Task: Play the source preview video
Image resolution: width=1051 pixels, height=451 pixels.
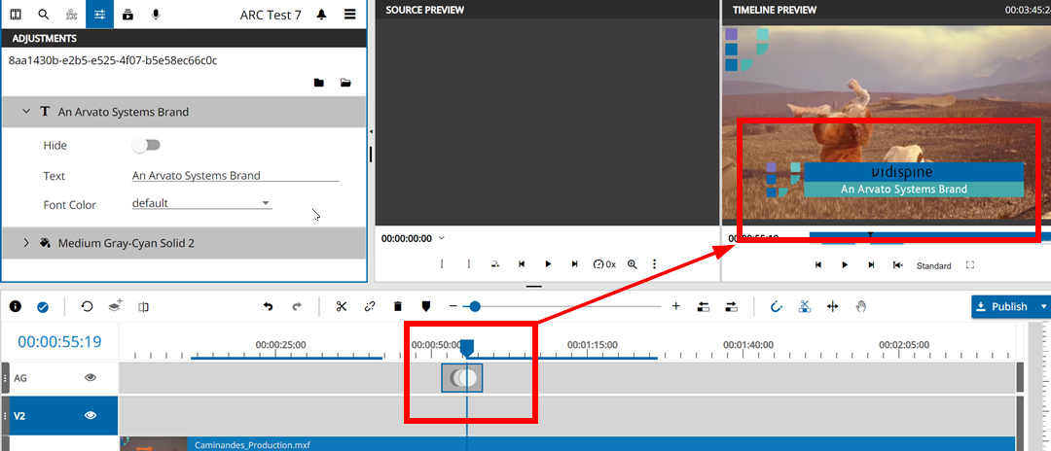Action: (548, 263)
